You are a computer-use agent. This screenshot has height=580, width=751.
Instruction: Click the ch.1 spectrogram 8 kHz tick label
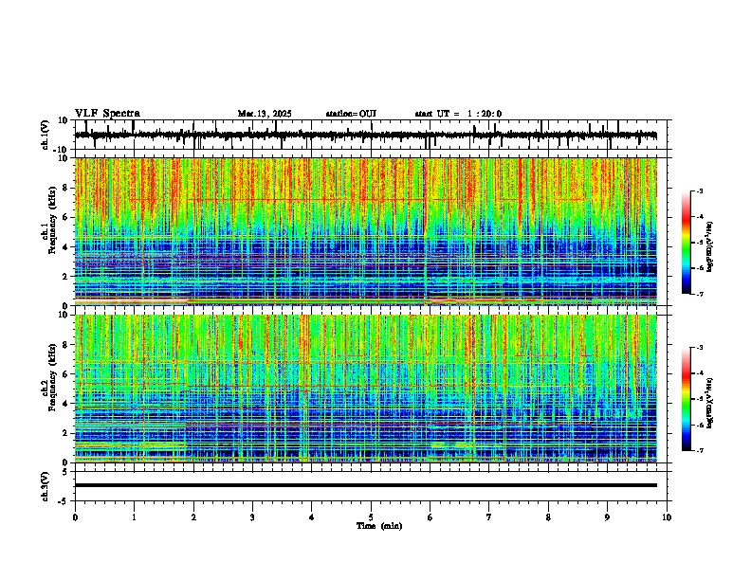point(65,188)
